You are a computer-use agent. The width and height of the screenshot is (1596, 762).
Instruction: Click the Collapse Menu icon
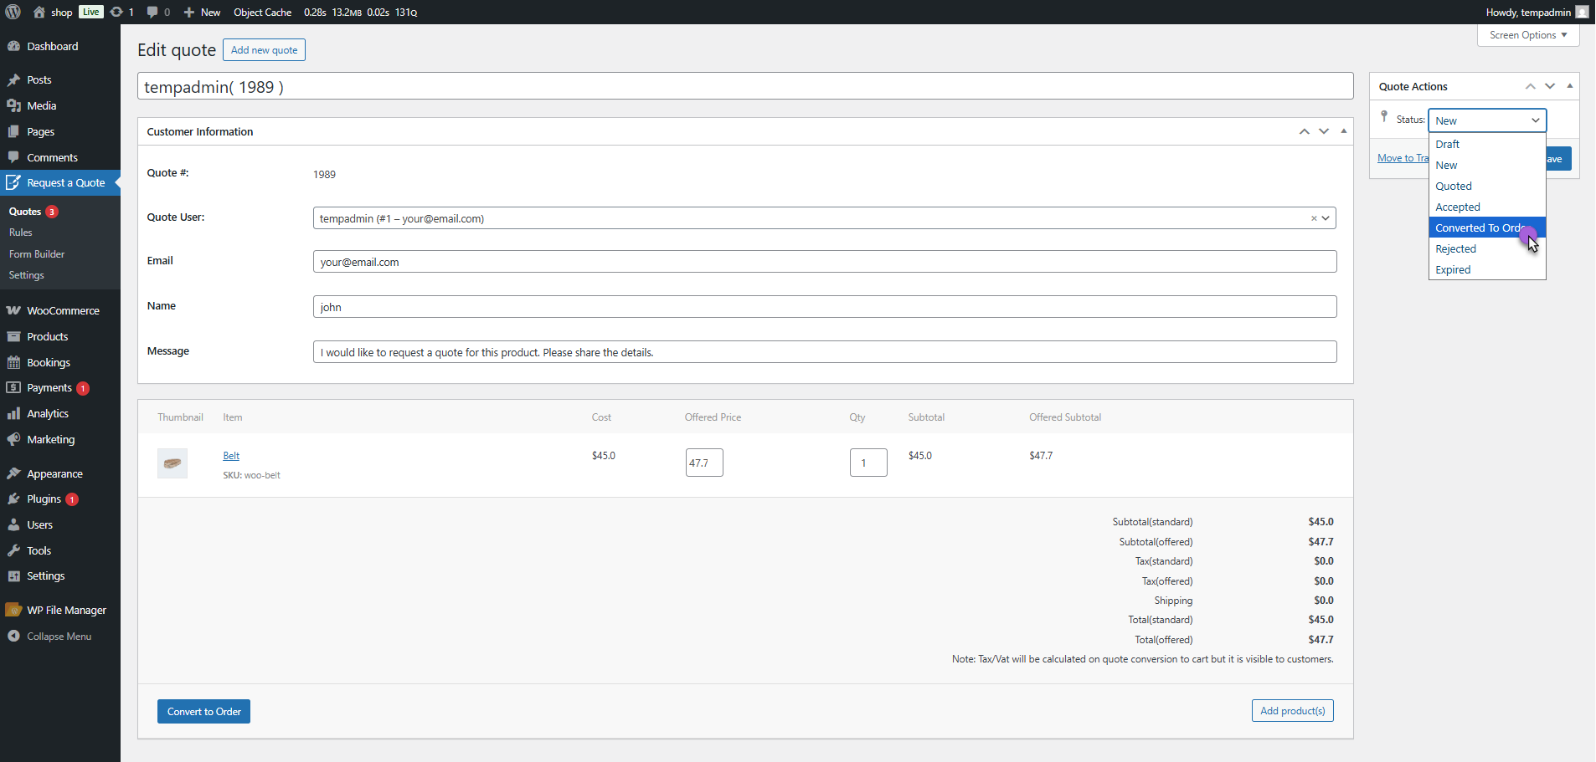click(x=13, y=637)
